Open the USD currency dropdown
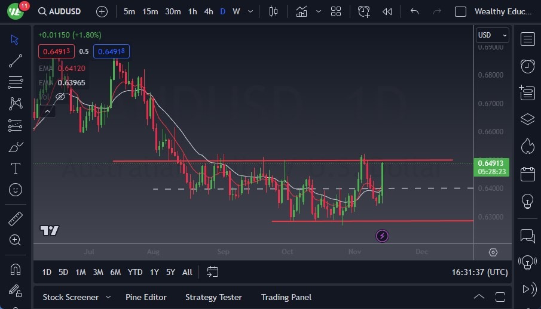Screen dimensions: 541x309 492,35
